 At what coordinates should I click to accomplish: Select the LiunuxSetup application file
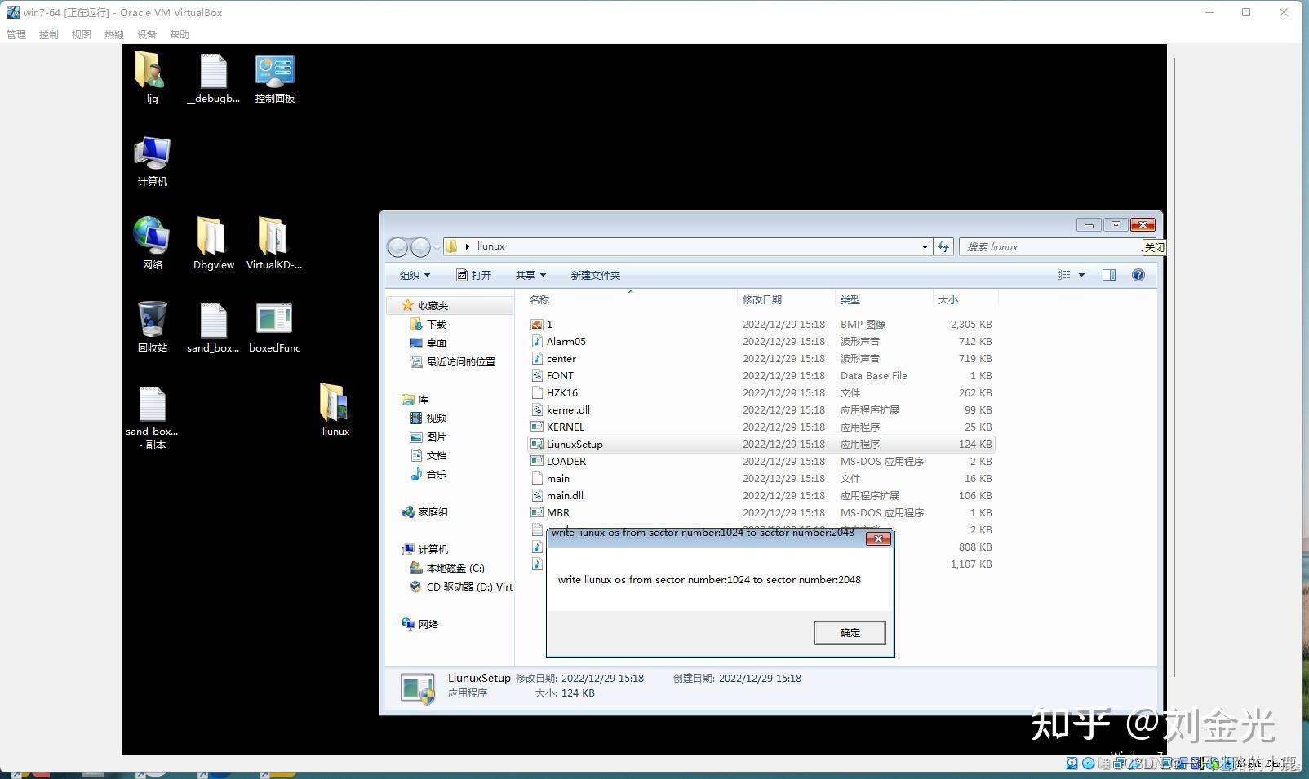[761, 444]
